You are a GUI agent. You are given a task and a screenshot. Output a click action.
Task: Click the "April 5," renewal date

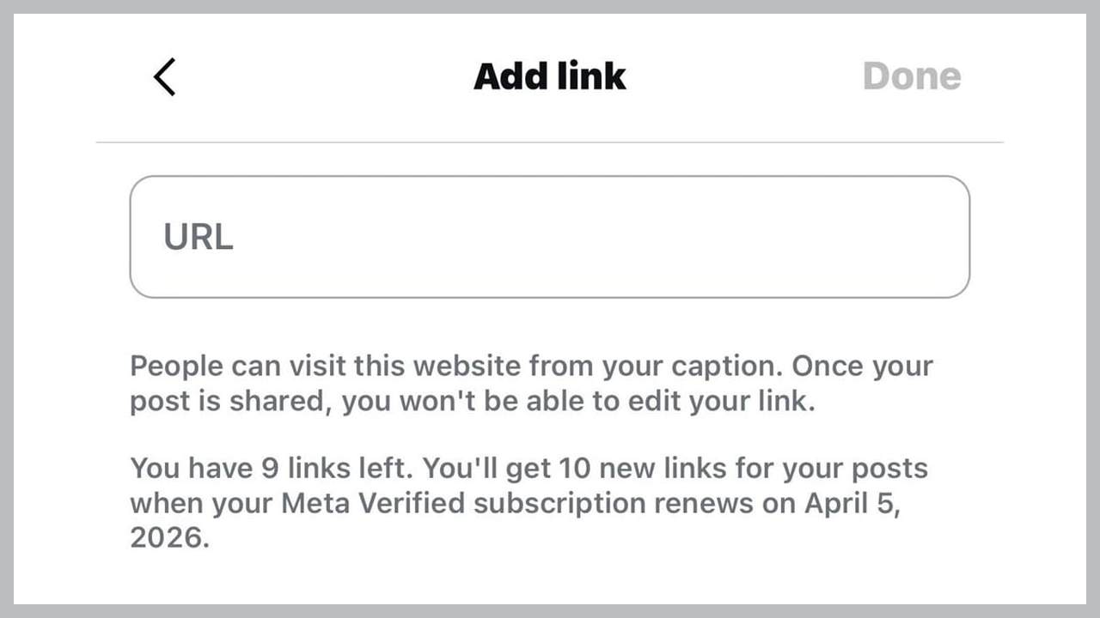[x=852, y=503]
